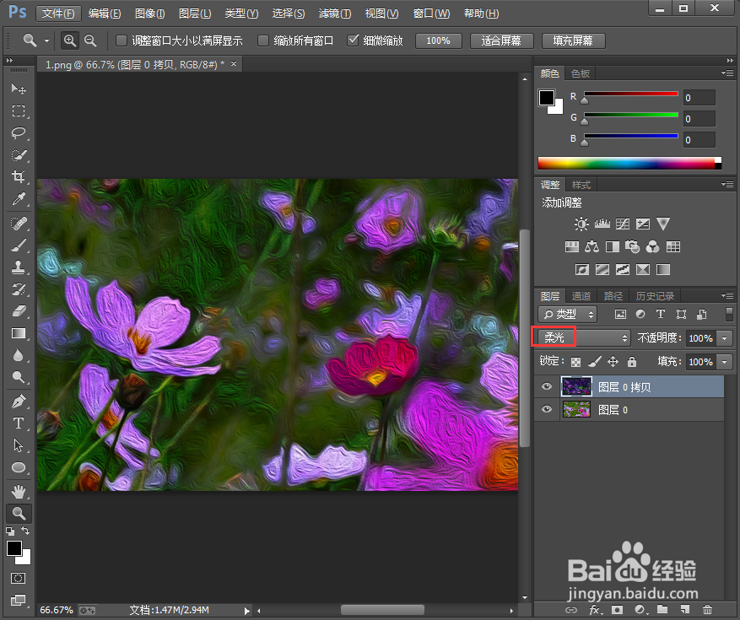Screen dimensions: 740x620
Task: Enable 缩放所有窗口 checkbox
Action: click(x=263, y=40)
